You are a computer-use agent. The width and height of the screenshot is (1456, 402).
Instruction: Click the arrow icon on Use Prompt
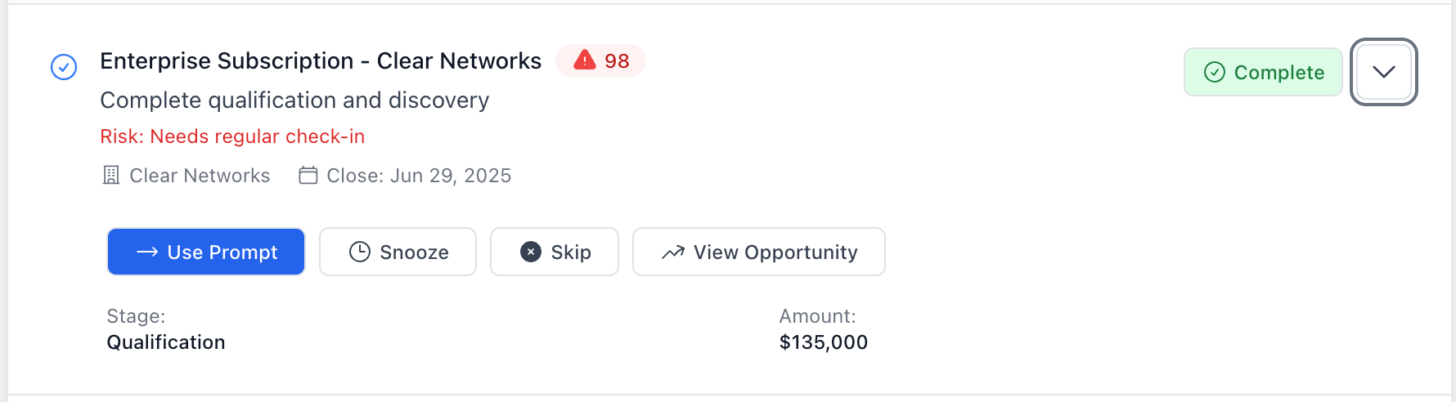click(147, 252)
